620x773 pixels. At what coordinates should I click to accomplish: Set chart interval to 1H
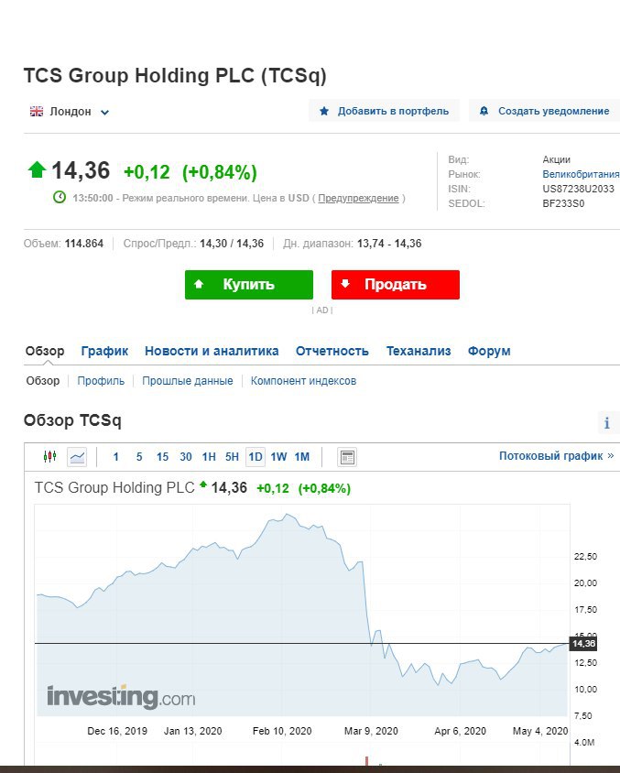click(x=209, y=457)
